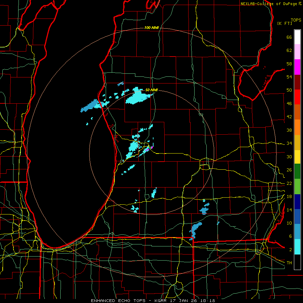Click the magenta echo near the radar center
This screenshot has height=303, width=303.
click(x=152, y=147)
